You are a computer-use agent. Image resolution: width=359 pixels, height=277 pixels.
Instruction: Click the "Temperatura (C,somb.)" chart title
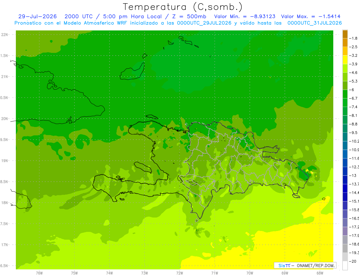coord(182,7)
